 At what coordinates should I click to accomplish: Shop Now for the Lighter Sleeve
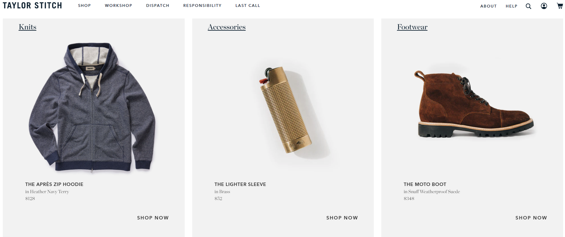pyautogui.click(x=342, y=218)
